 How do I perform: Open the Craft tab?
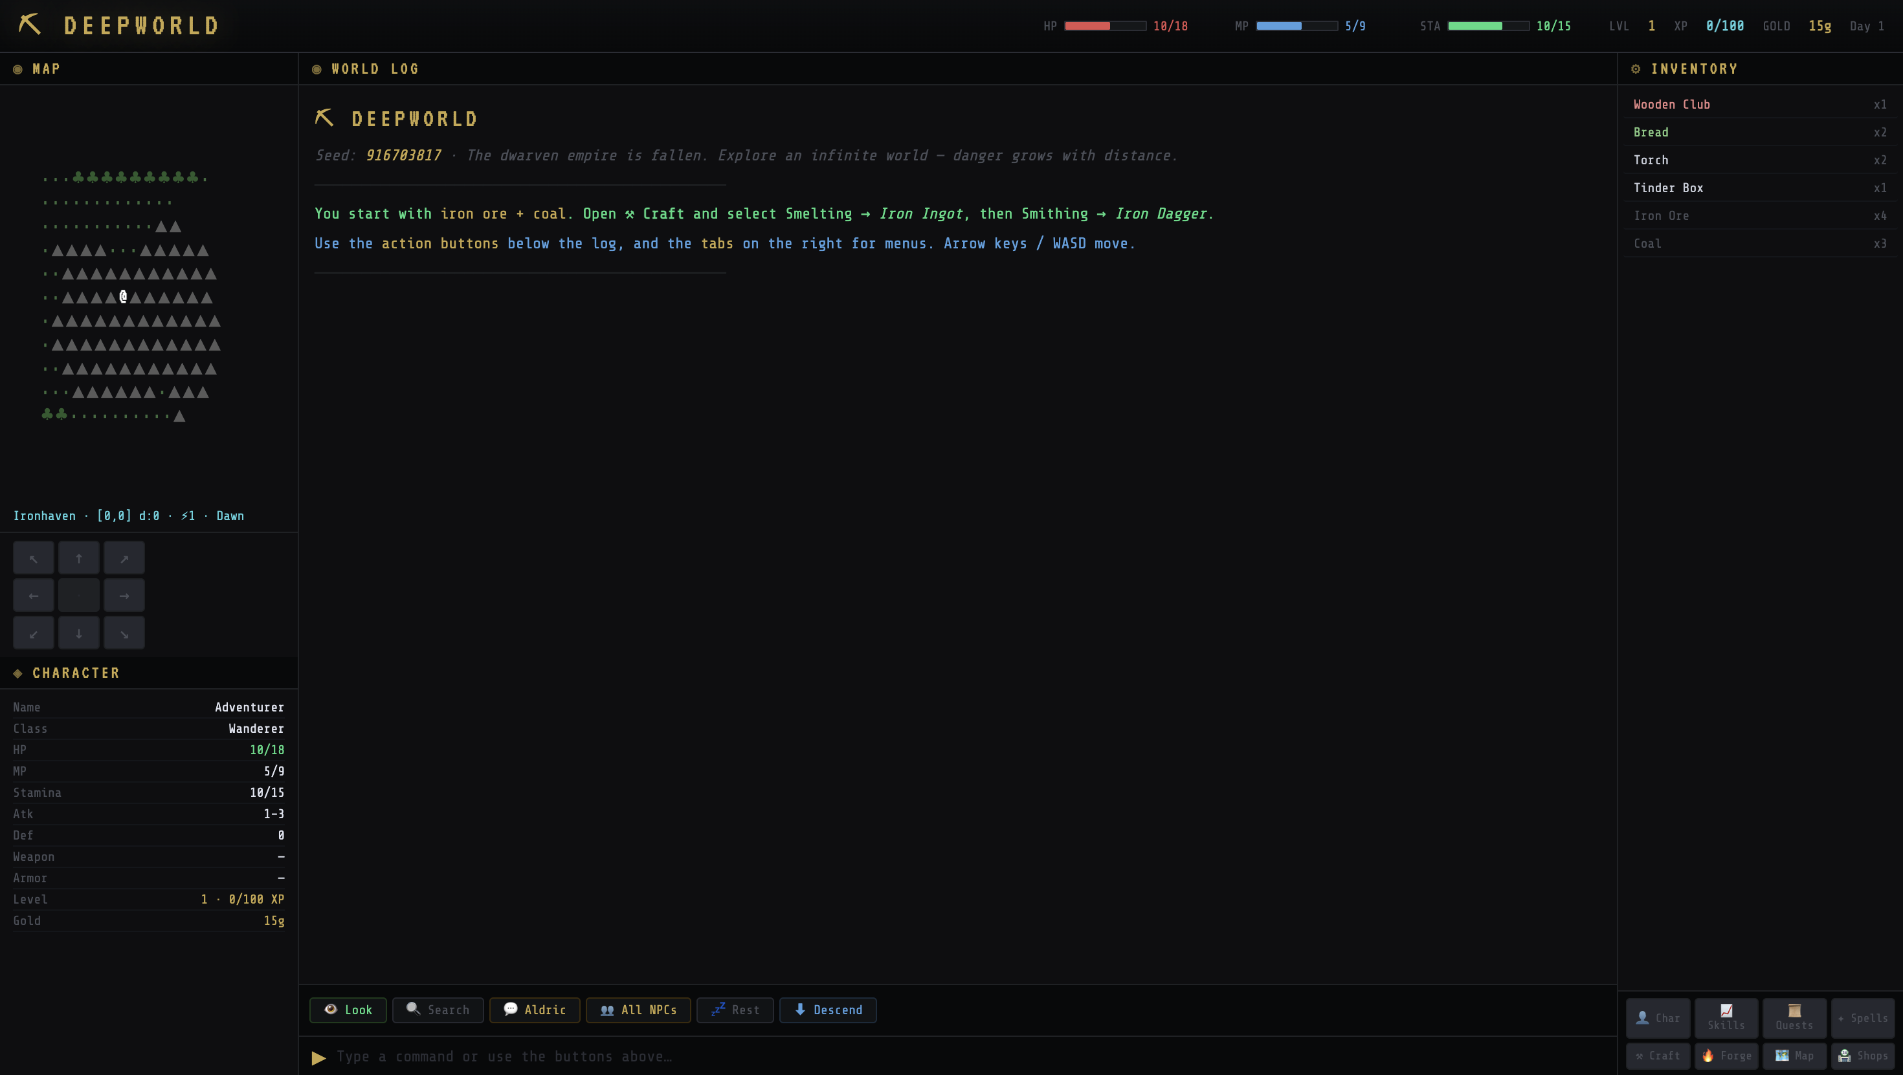pyautogui.click(x=1658, y=1056)
